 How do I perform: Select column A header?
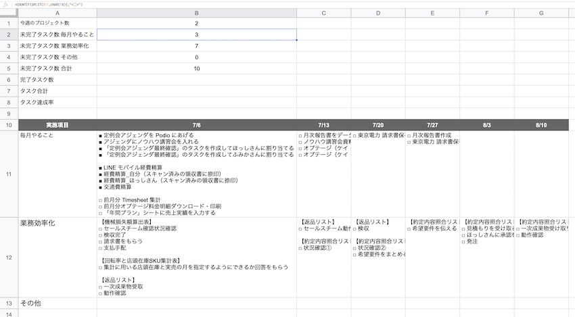[x=57, y=14]
